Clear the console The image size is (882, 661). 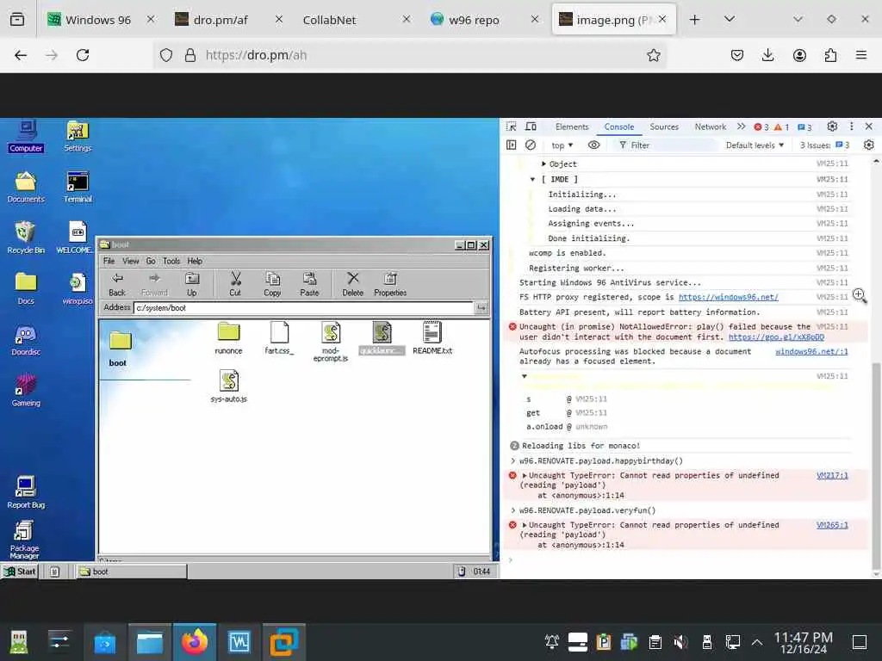(531, 145)
